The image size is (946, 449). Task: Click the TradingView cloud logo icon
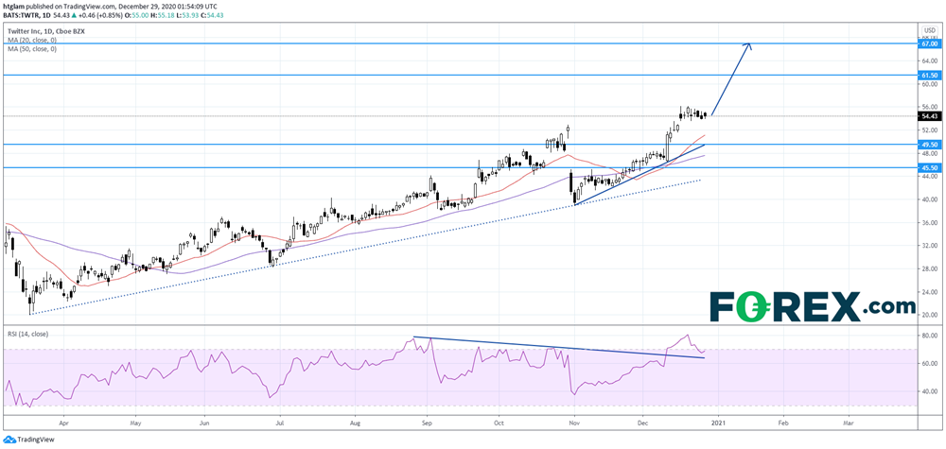(x=9, y=439)
